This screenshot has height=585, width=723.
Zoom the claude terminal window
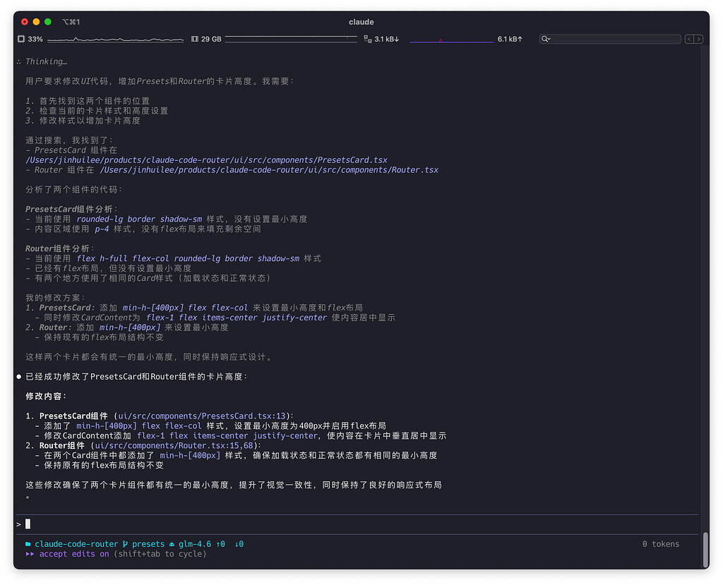point(47,22)
